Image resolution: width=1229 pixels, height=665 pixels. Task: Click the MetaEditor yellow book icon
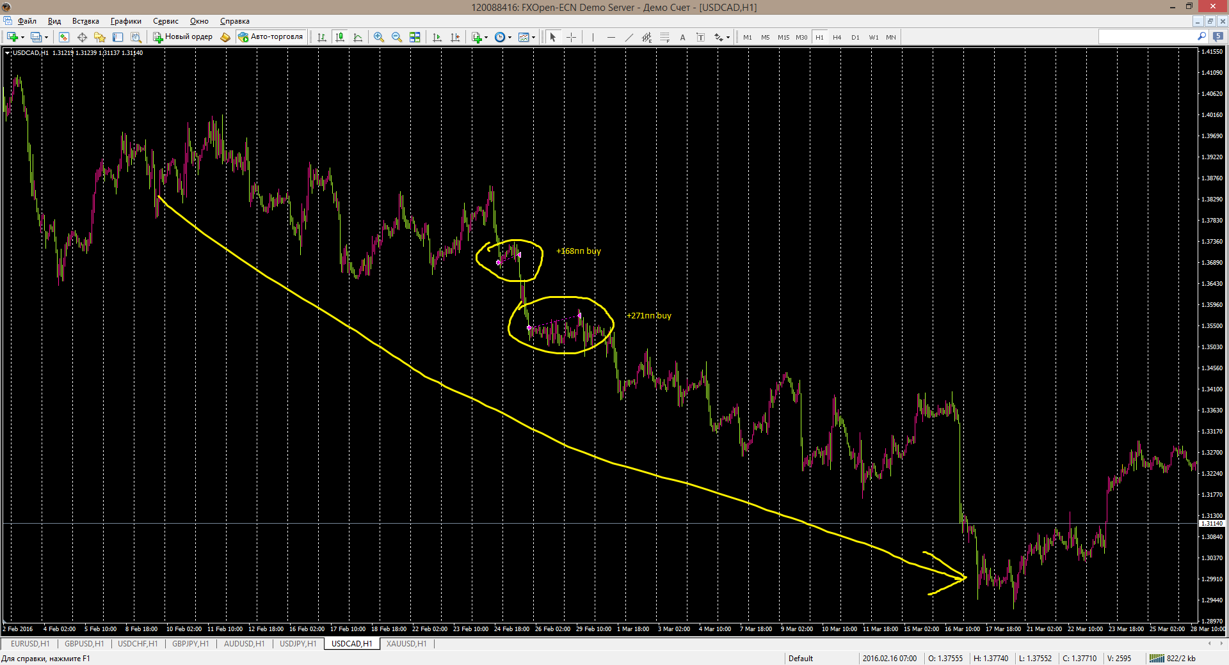[x=225, y=37]
